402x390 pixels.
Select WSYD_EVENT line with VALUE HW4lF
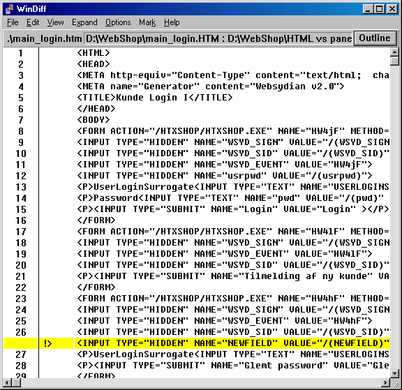click(x=225, y=254)
